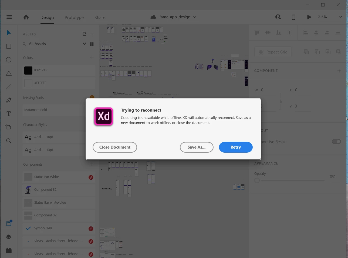Select the Status Bar white-blue component
The height and width of the screenshot is (258, 348).
59,203
